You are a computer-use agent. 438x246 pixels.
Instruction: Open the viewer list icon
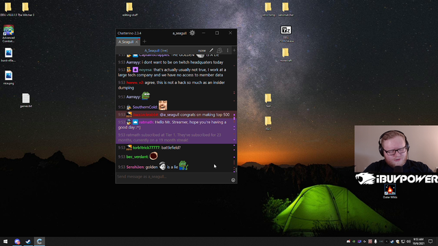(x=220, y=50)
